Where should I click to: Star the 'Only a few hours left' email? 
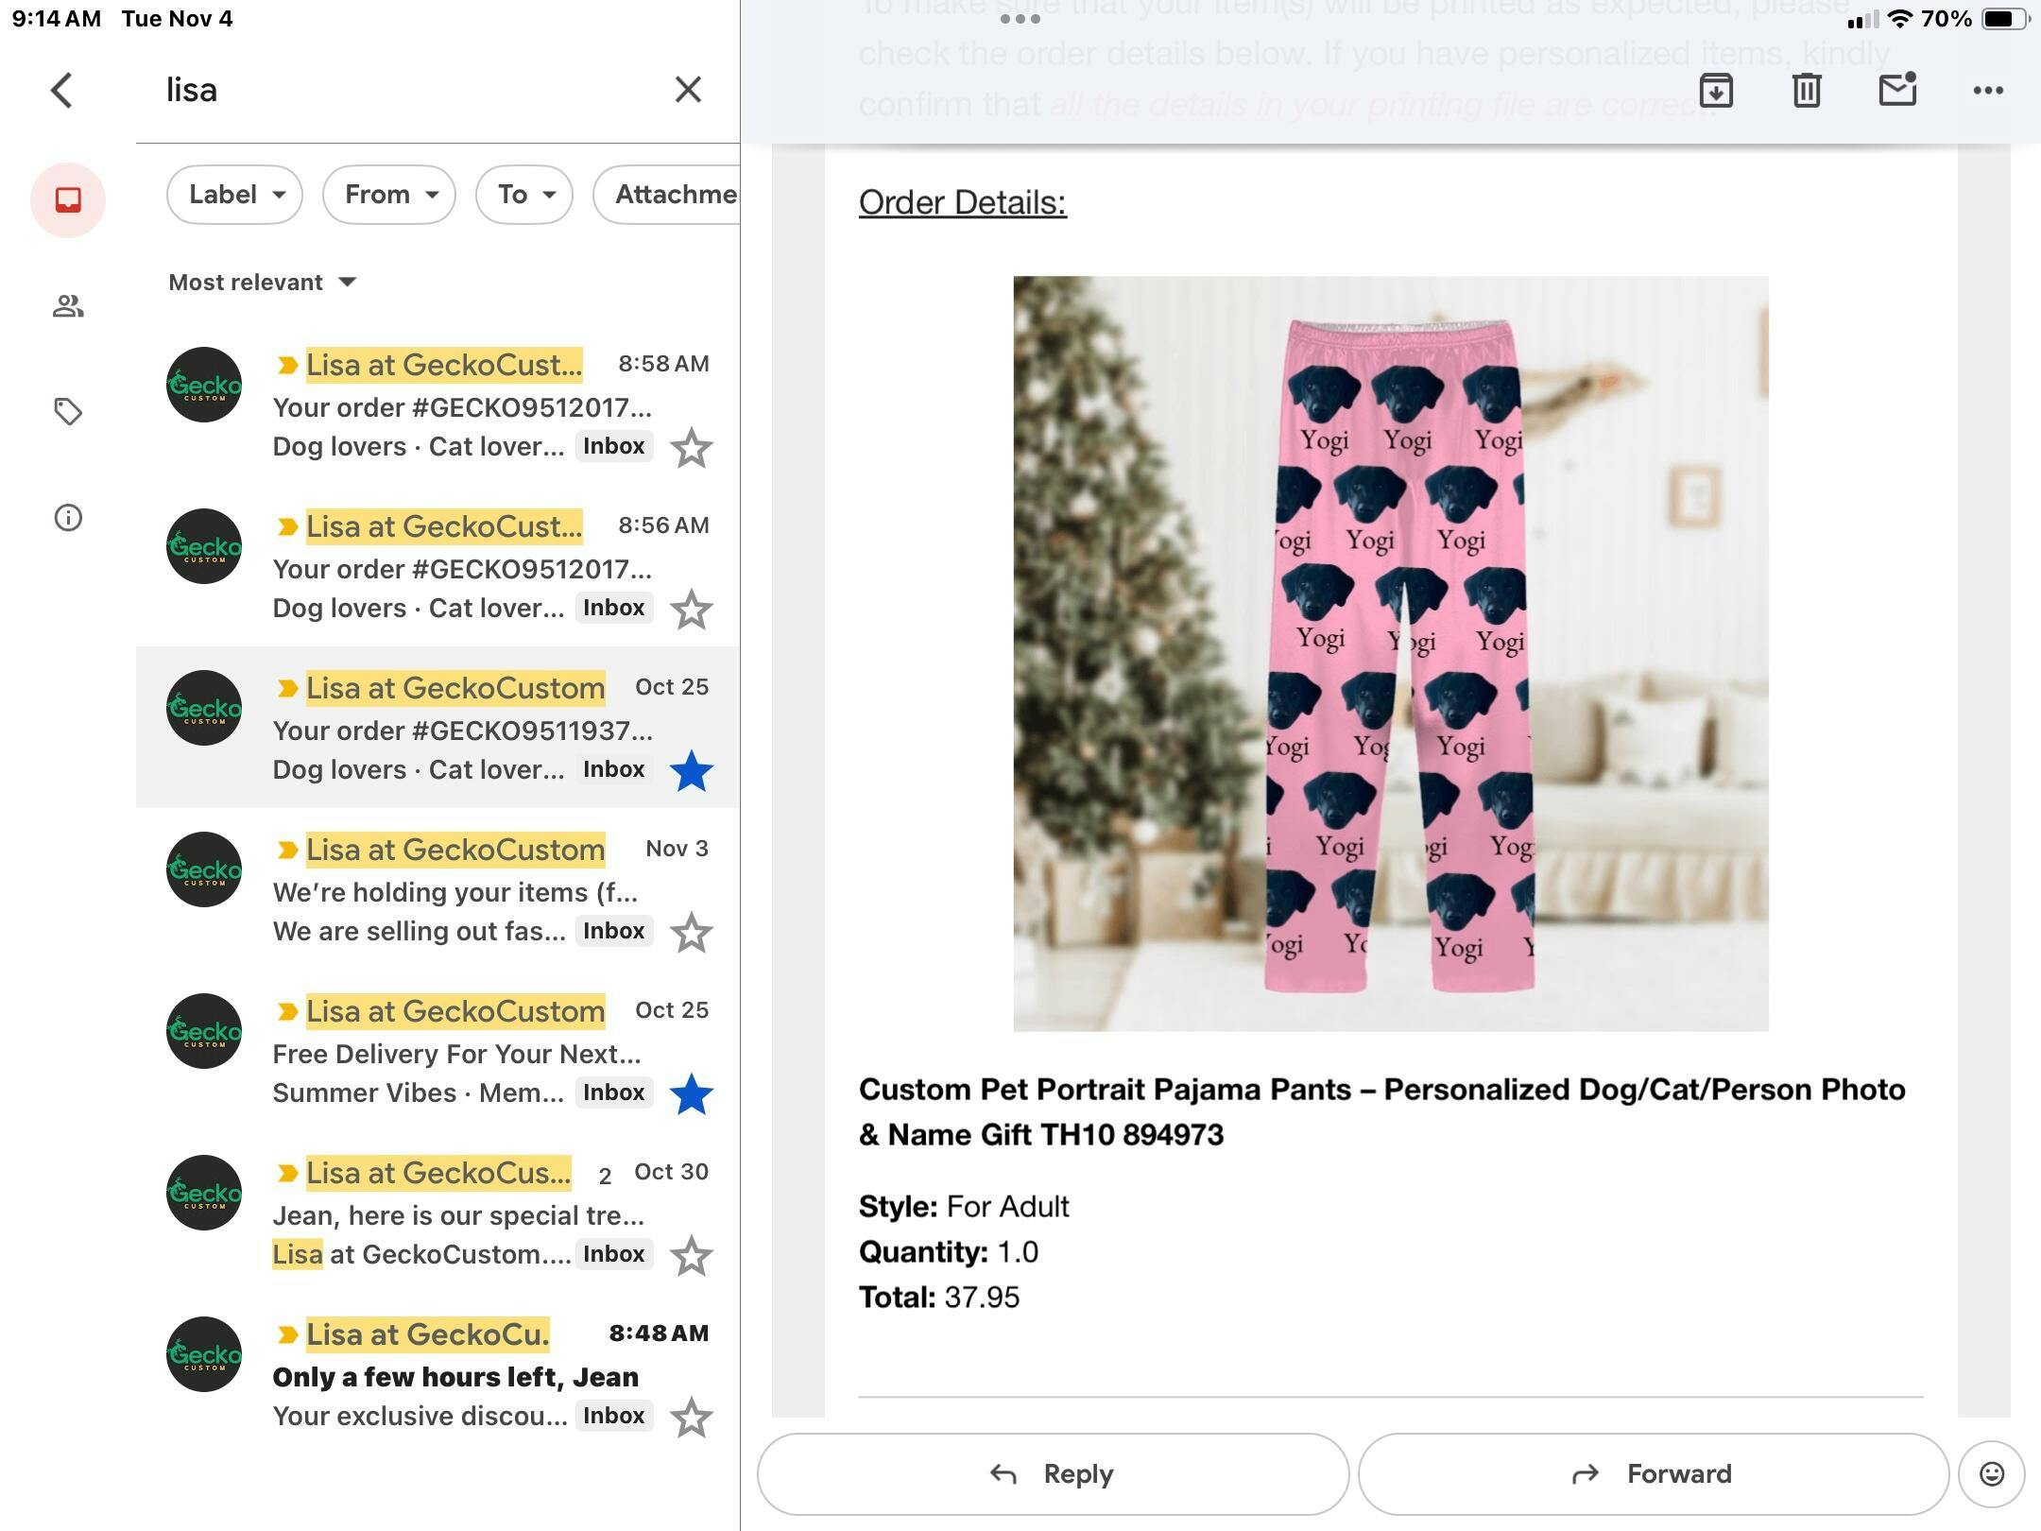click(691, 1418)
